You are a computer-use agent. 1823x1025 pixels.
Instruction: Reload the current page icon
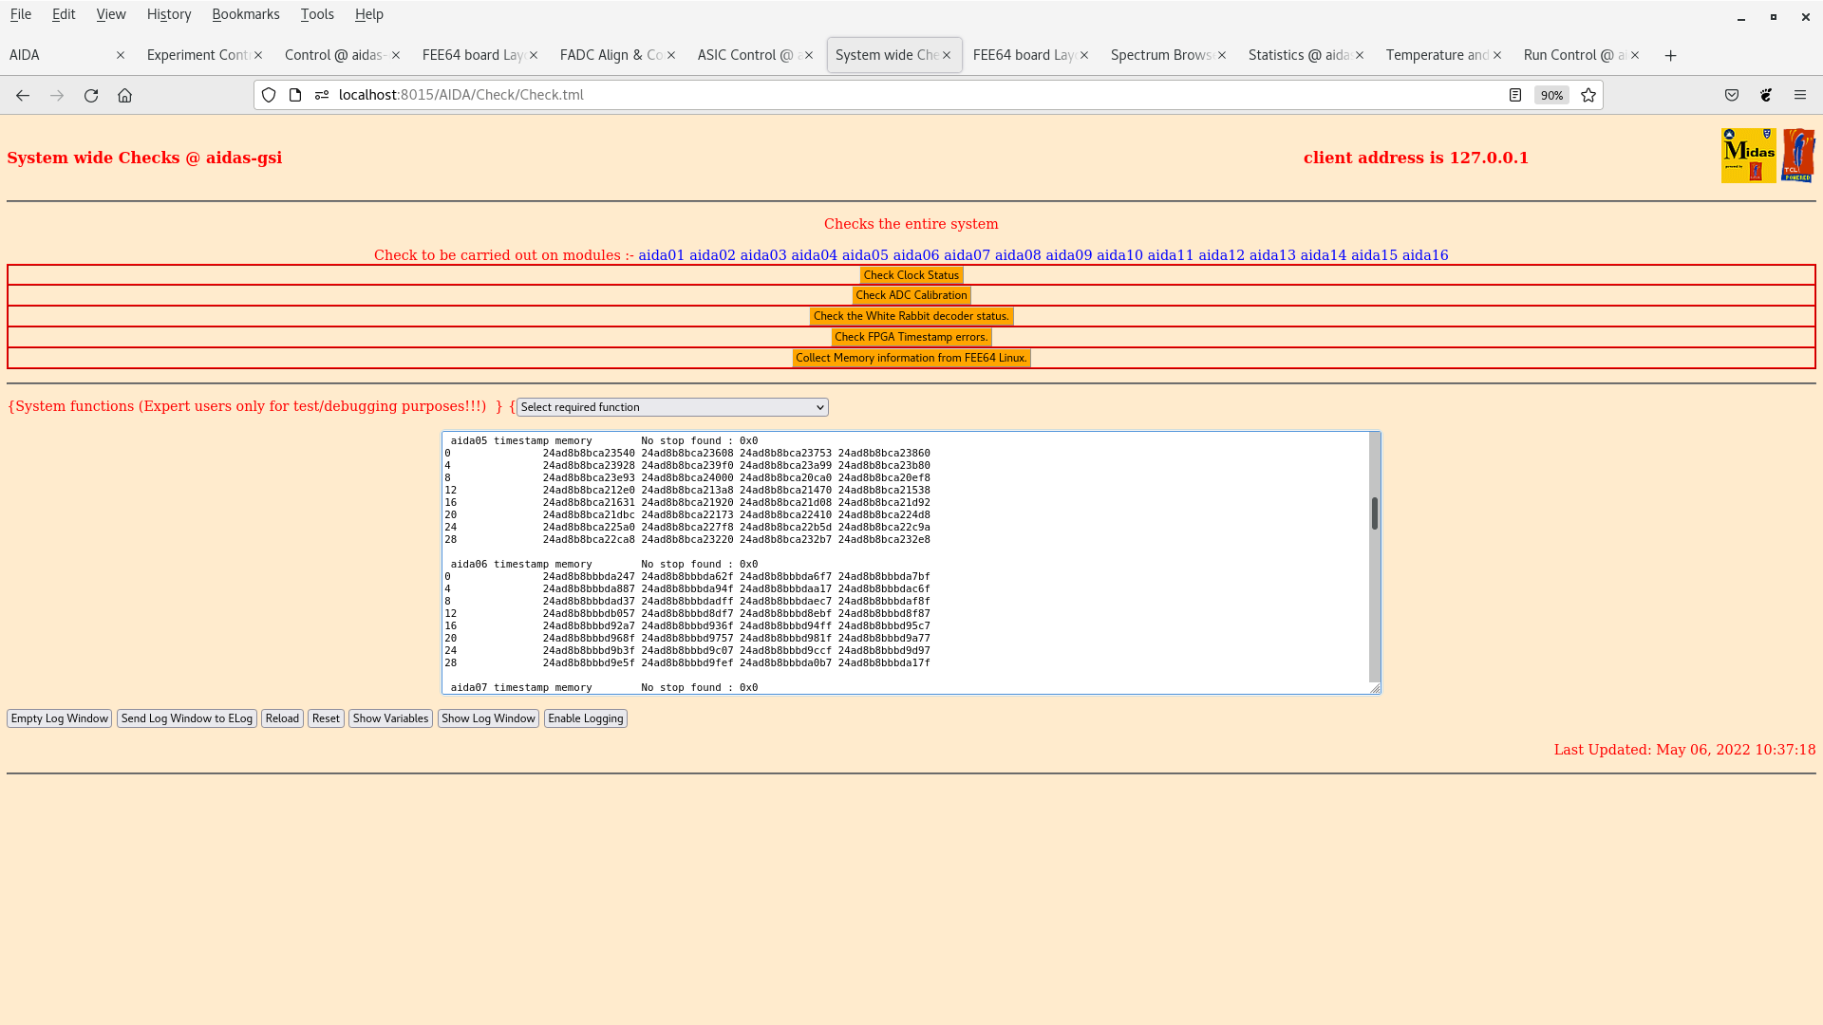point(91,95)
